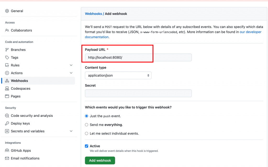
Task: Click the Secret input field
Action: [x=138, y=93]
